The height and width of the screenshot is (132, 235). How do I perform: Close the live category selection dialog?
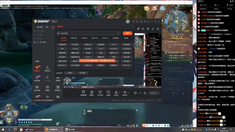[133, 26]
